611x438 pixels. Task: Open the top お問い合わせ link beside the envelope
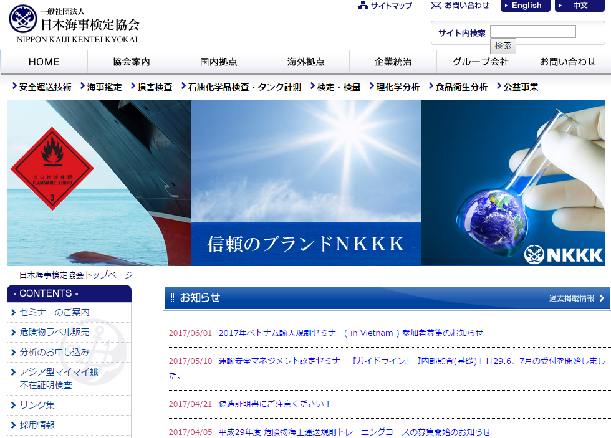tap(466, 6)
